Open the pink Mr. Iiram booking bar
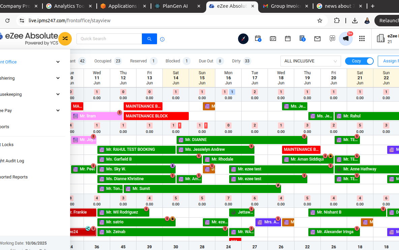Screen dimensions: 399x250 pyautogui.click(x=97, y=116)
